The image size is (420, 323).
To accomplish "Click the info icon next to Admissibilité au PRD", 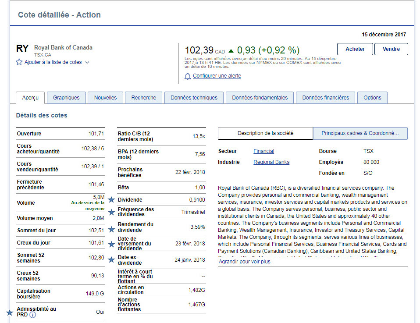I will [33, 315].
